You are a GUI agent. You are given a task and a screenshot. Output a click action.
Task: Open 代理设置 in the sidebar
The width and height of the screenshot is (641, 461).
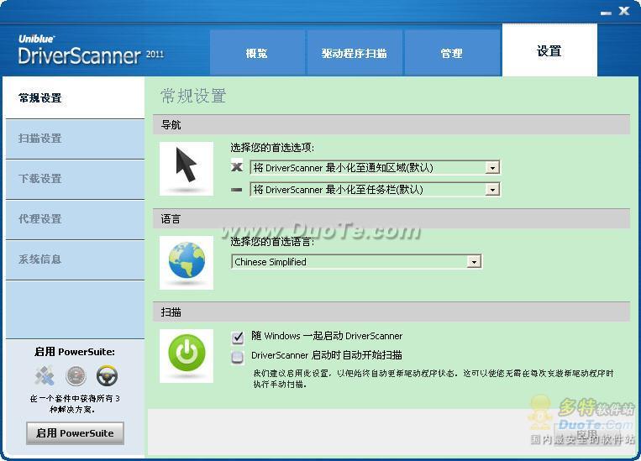pos(76,219)
